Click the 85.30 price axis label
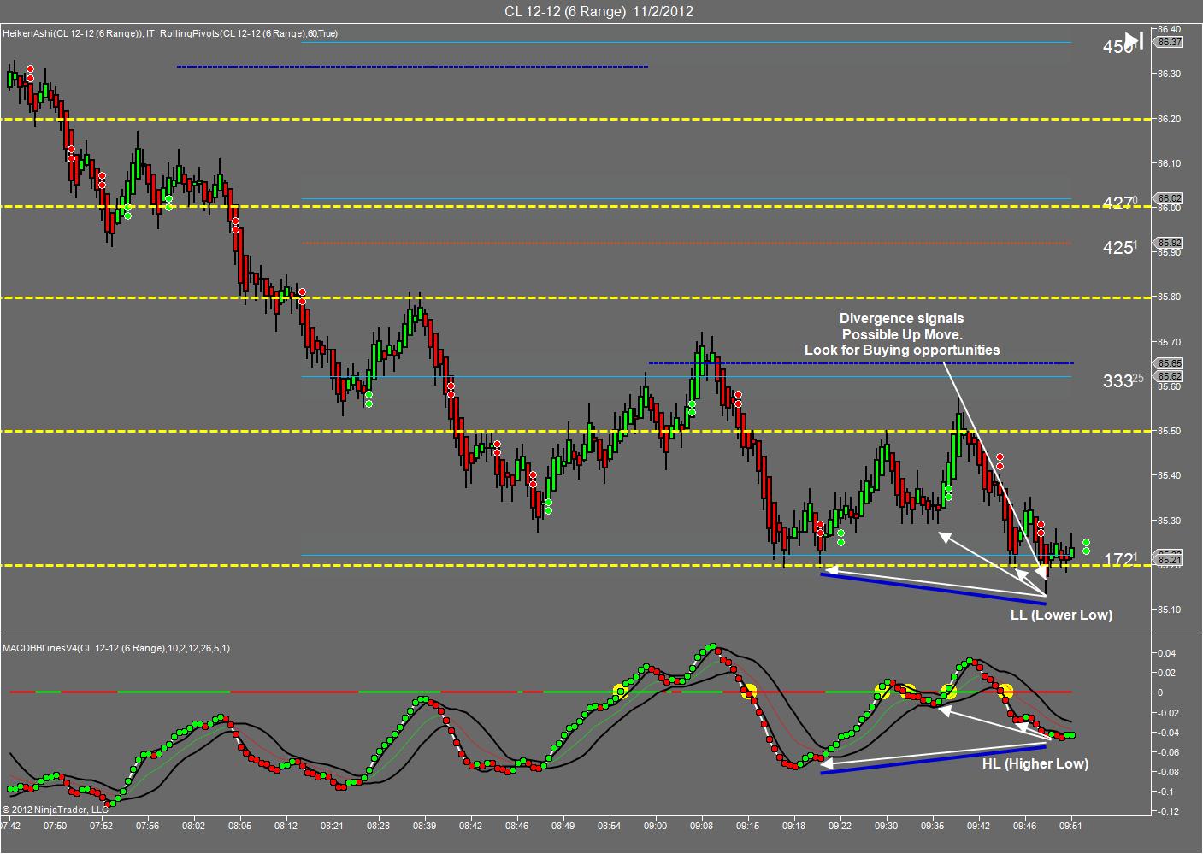1203x854 pixels. [1169, 520]
